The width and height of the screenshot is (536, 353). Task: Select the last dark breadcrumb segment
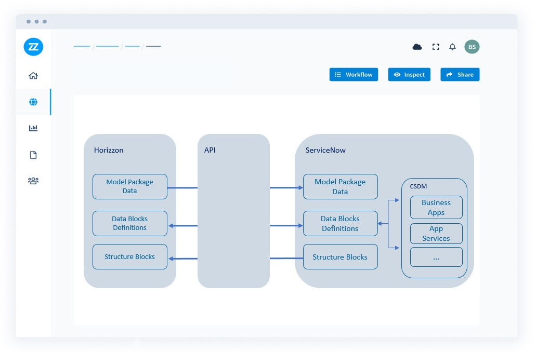pos(153,46)
